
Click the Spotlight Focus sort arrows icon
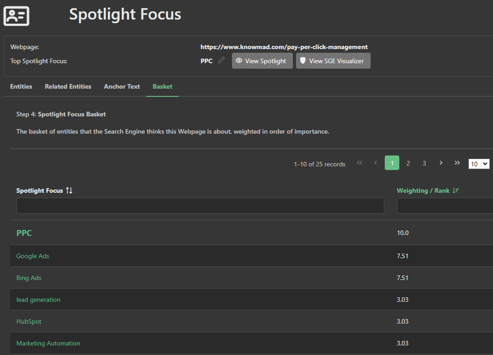pos(69,190)
